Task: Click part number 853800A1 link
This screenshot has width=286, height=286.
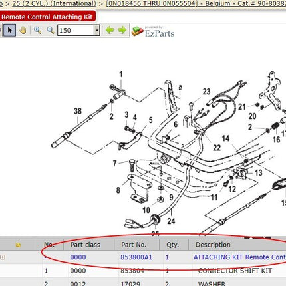Action: 136,257
